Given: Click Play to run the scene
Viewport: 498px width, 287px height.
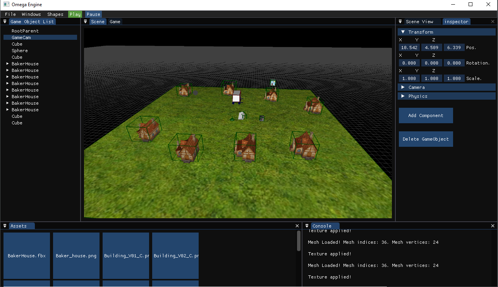Looking at the screenshot, I should click(x=75, y=14).
